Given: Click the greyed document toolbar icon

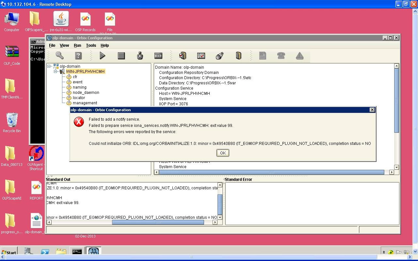Looking at the screenshot, I should 263,56.
